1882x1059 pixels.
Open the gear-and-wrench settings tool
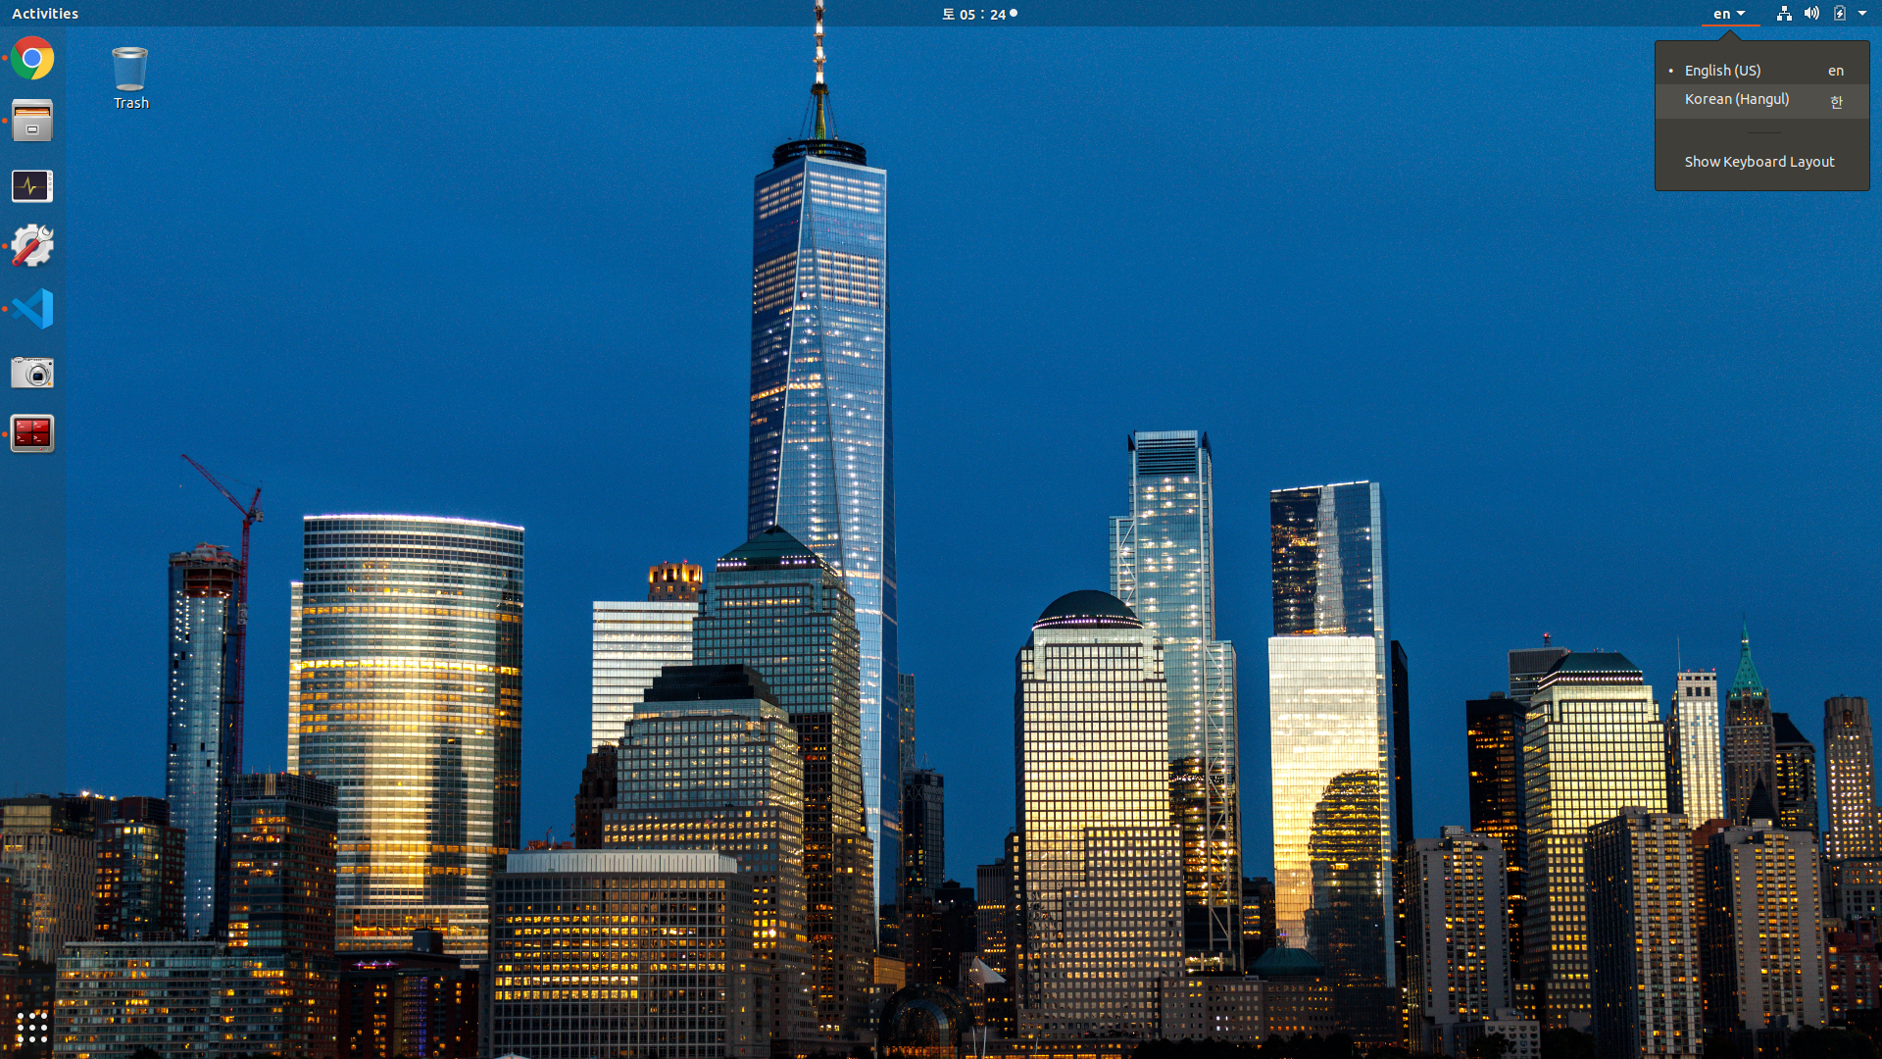pos(32,246)
